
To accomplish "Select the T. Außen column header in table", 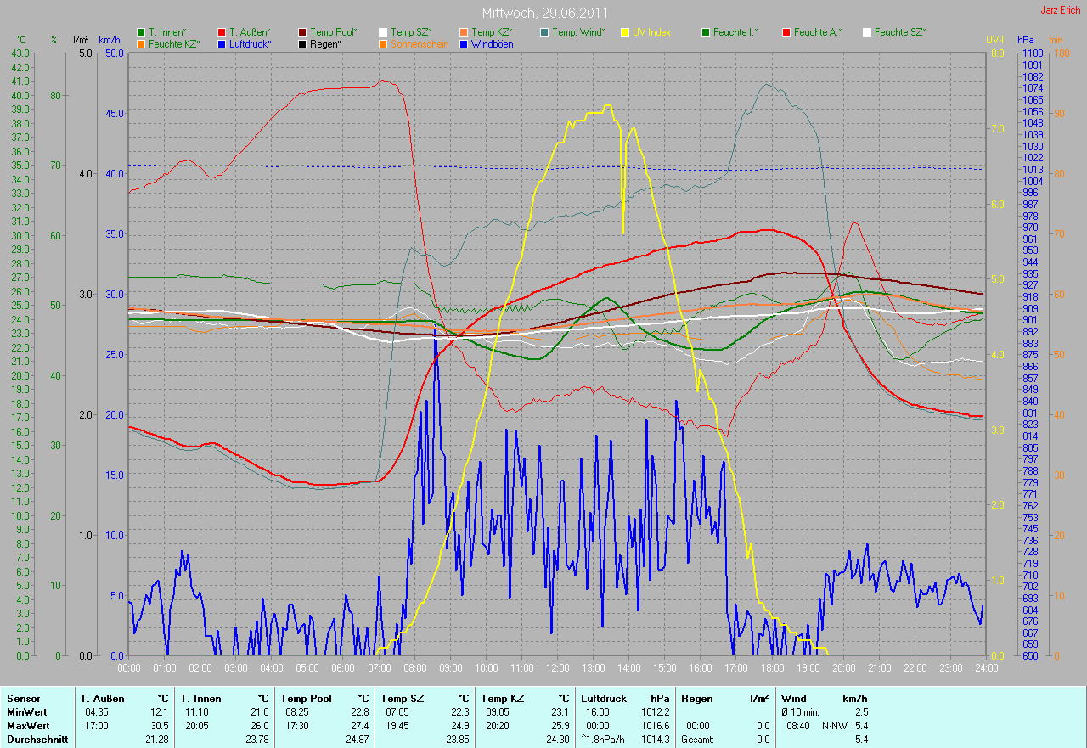I will coord(103,699).
